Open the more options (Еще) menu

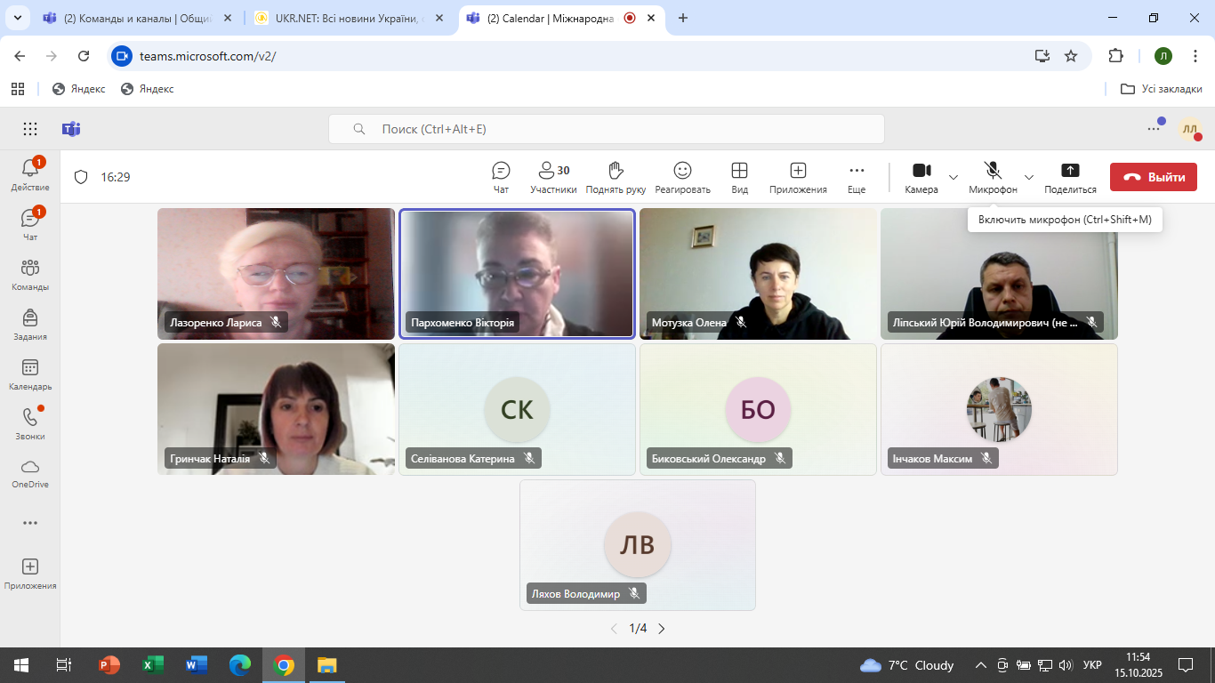[x=857, y=176]
